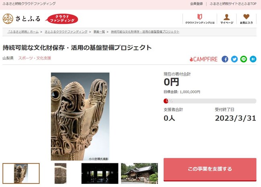Open 「ふるさと納税」ホーム breadcrumb link
This screenshot has height=187, width=261.
pos(23,32)
